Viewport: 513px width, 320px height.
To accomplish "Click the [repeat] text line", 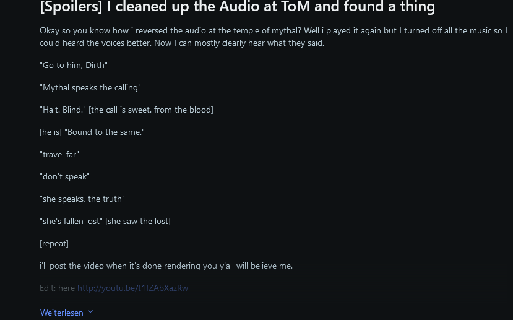I will click(x=54, y=243).
